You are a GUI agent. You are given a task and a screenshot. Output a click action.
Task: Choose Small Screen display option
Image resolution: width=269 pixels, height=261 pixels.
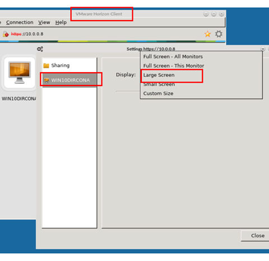(x=201, y=84)
